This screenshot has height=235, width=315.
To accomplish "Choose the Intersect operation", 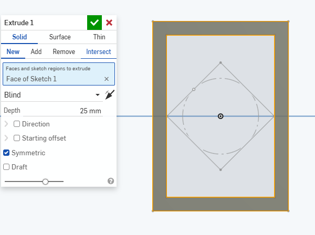I will coord(98,52).
